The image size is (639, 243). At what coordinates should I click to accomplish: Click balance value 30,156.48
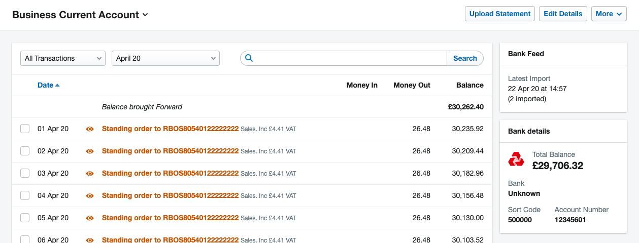468,195
